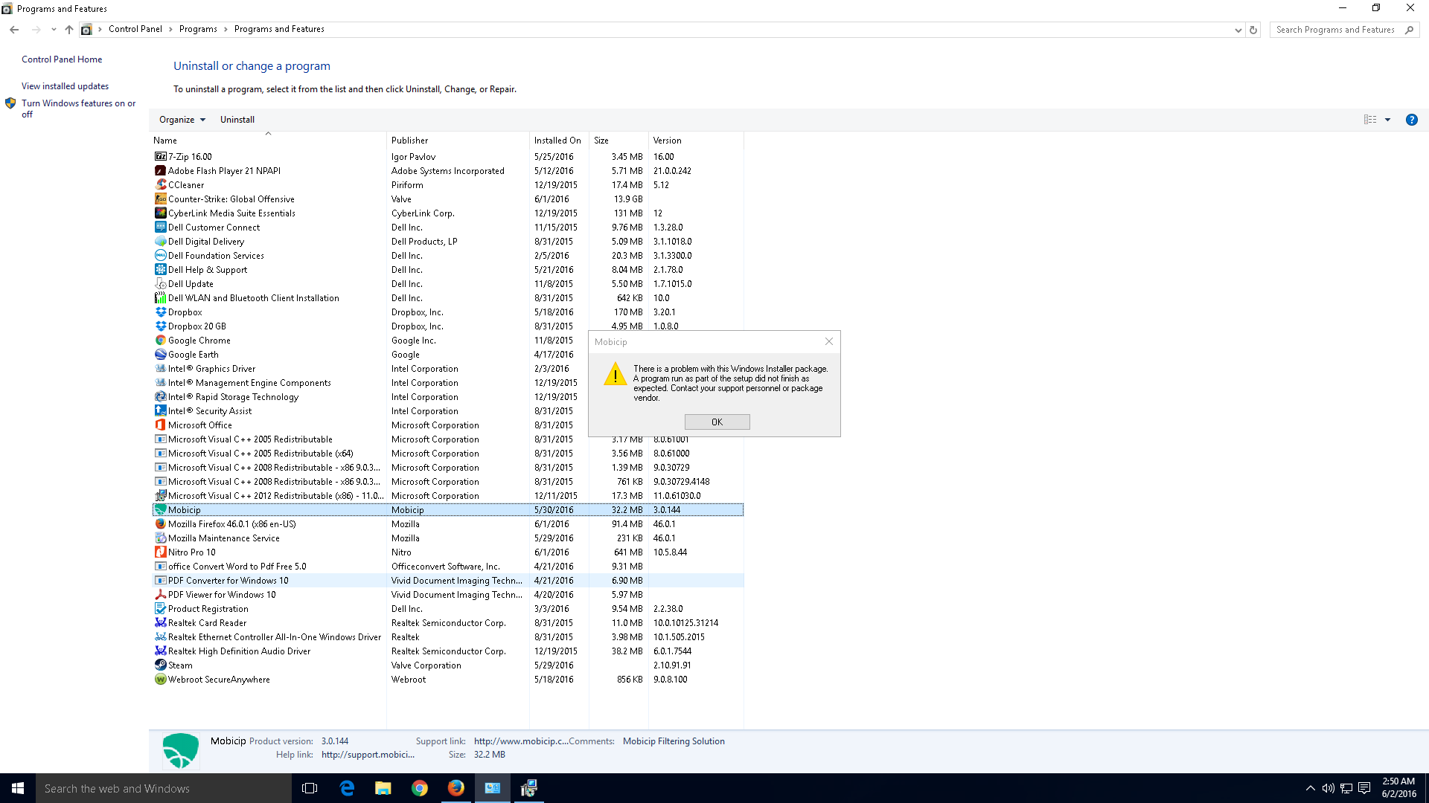The height and width of the screenshot is (803, 1429).
Task: Select the PDF Viewer for Windows 10 icon
Action: (x=160, y=595)
